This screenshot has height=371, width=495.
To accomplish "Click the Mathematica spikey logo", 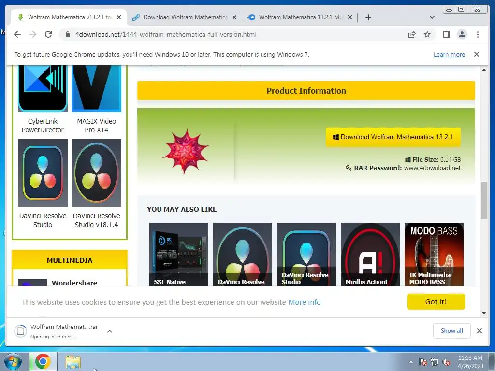I will pyautogui.click(x=185, y=151).
